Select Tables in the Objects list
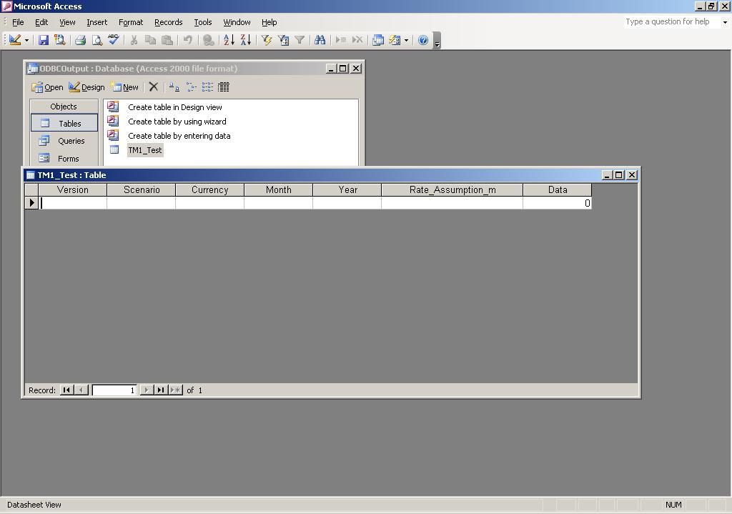Image resolution: width=732 pixels, height=514 pixels. (x=64, y=123)
